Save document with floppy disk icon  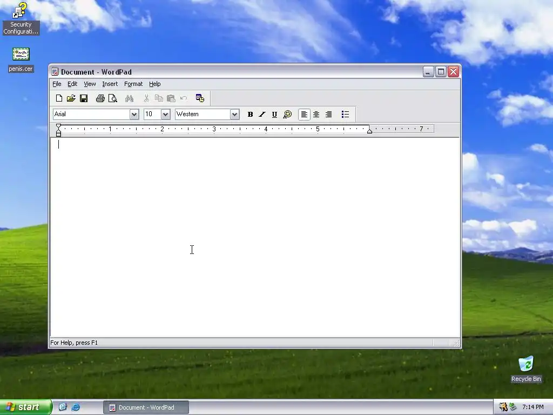pyautogui.click(x=84, y=98)
